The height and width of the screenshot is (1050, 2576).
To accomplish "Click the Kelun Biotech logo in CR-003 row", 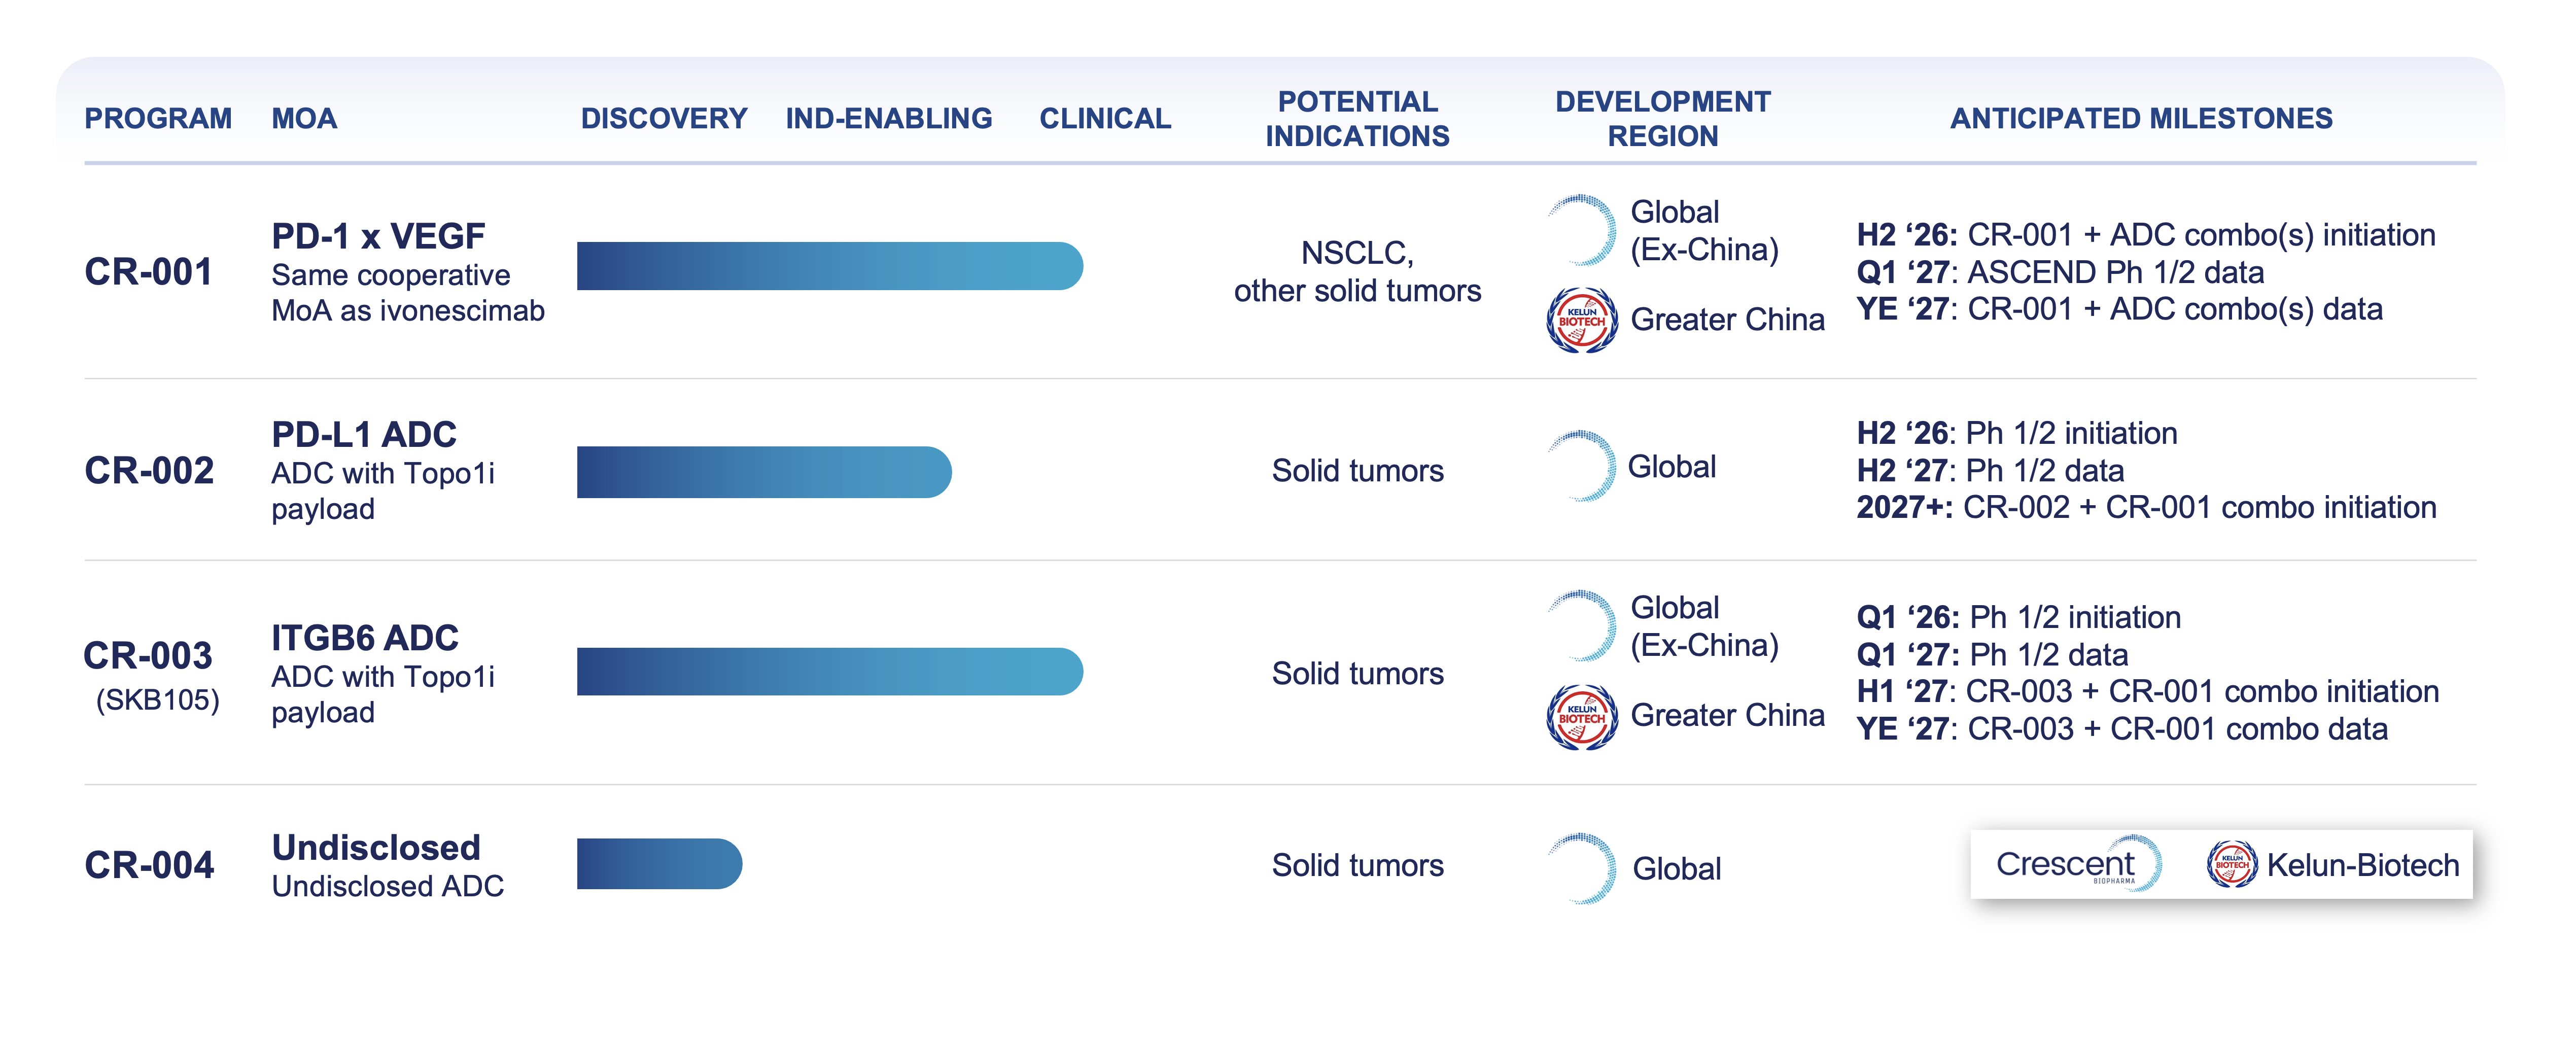I will (1582, 717).
